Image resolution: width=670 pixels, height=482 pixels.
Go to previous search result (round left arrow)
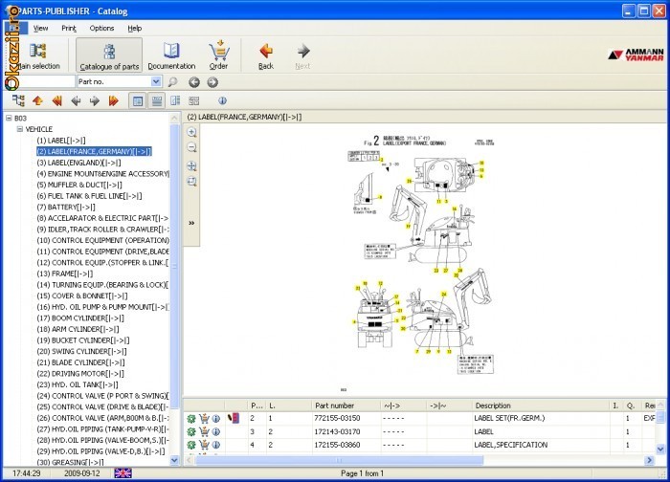point(194,82)
